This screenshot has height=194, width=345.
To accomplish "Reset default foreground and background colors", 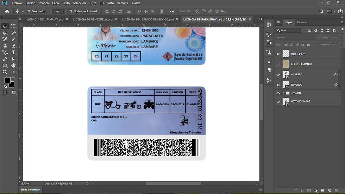I will 6,87.
